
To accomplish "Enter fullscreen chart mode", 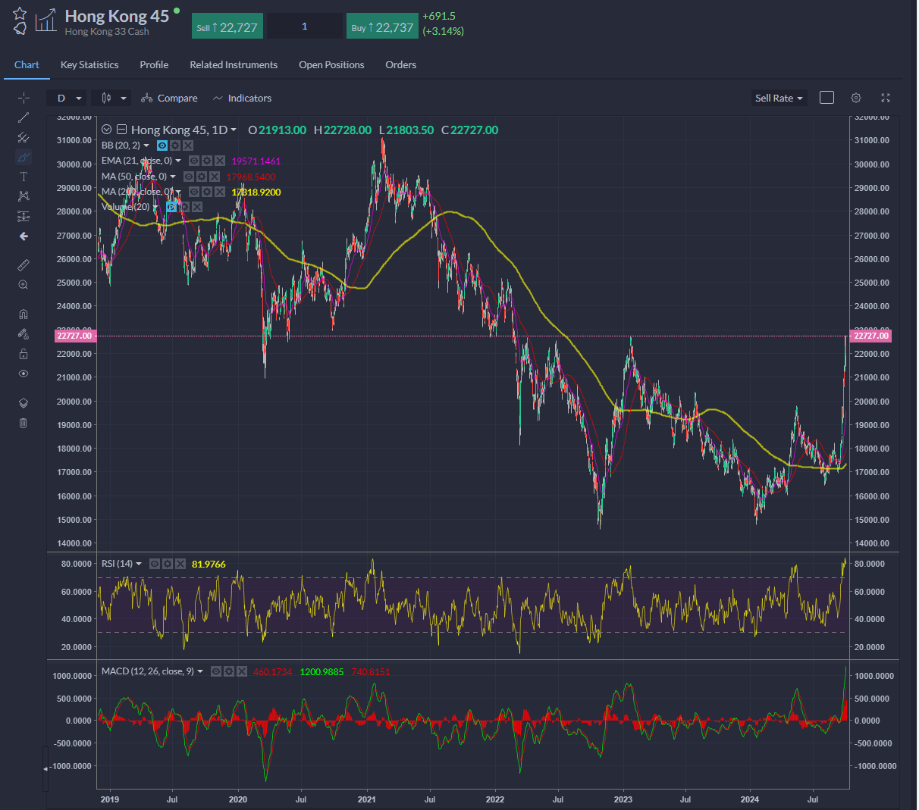I will (885, 98).
